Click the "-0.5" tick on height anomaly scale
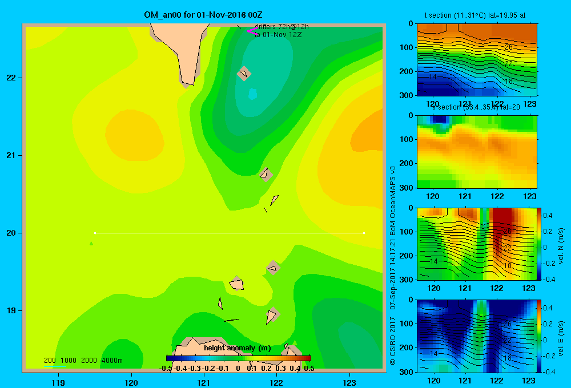The height and width of the screenshot is (388, 571). (x=166, y=369)
